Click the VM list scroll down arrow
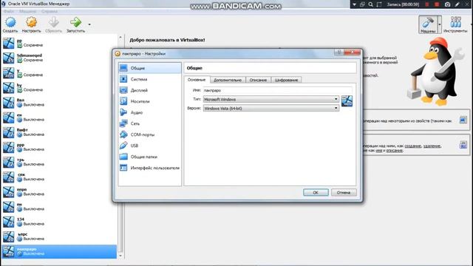 tap(120, 256)
